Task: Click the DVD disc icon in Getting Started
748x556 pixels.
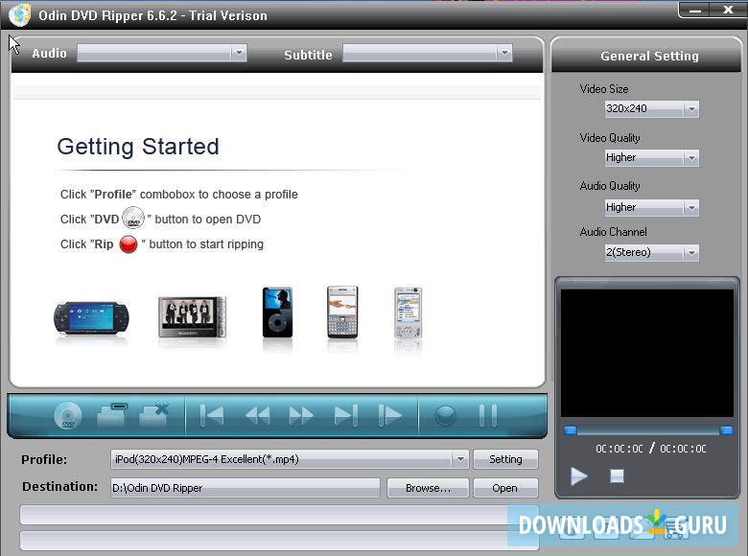Action: 133,218
